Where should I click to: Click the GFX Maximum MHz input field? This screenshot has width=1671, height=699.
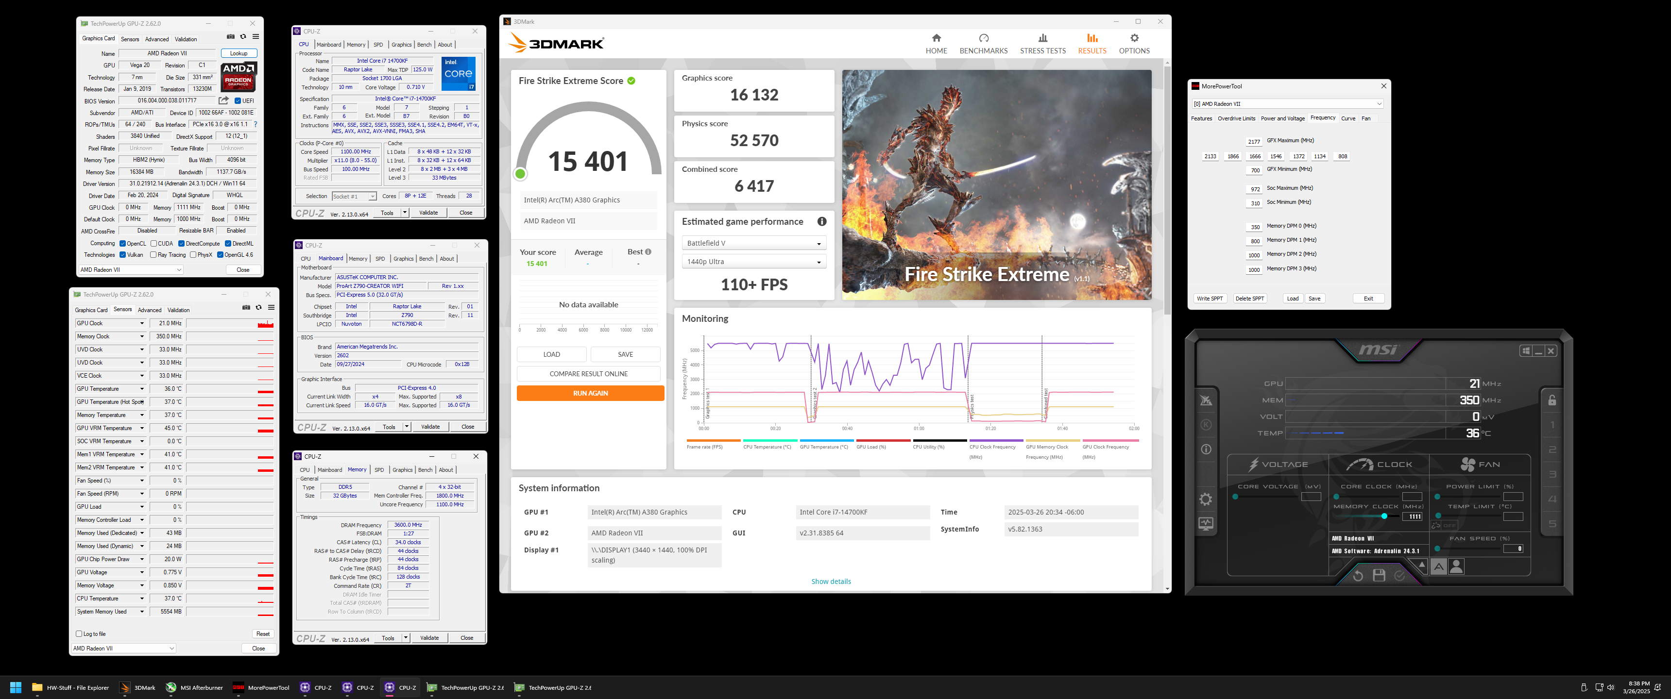(1254, 141)
